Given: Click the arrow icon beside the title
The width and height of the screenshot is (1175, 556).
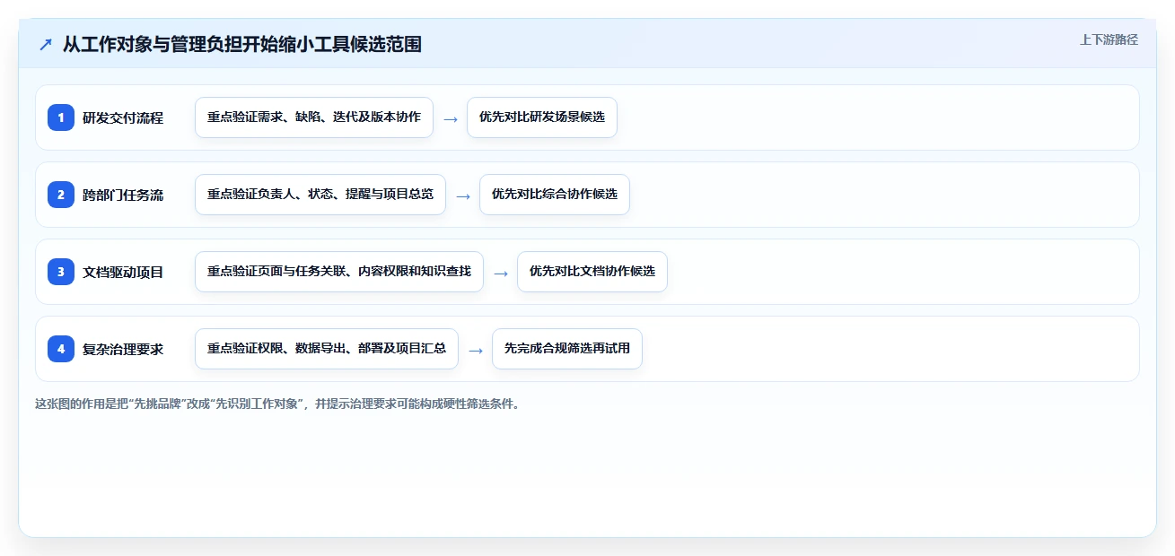Looking at the screenshot, I should pyautogui.click(x=46, y=44).
